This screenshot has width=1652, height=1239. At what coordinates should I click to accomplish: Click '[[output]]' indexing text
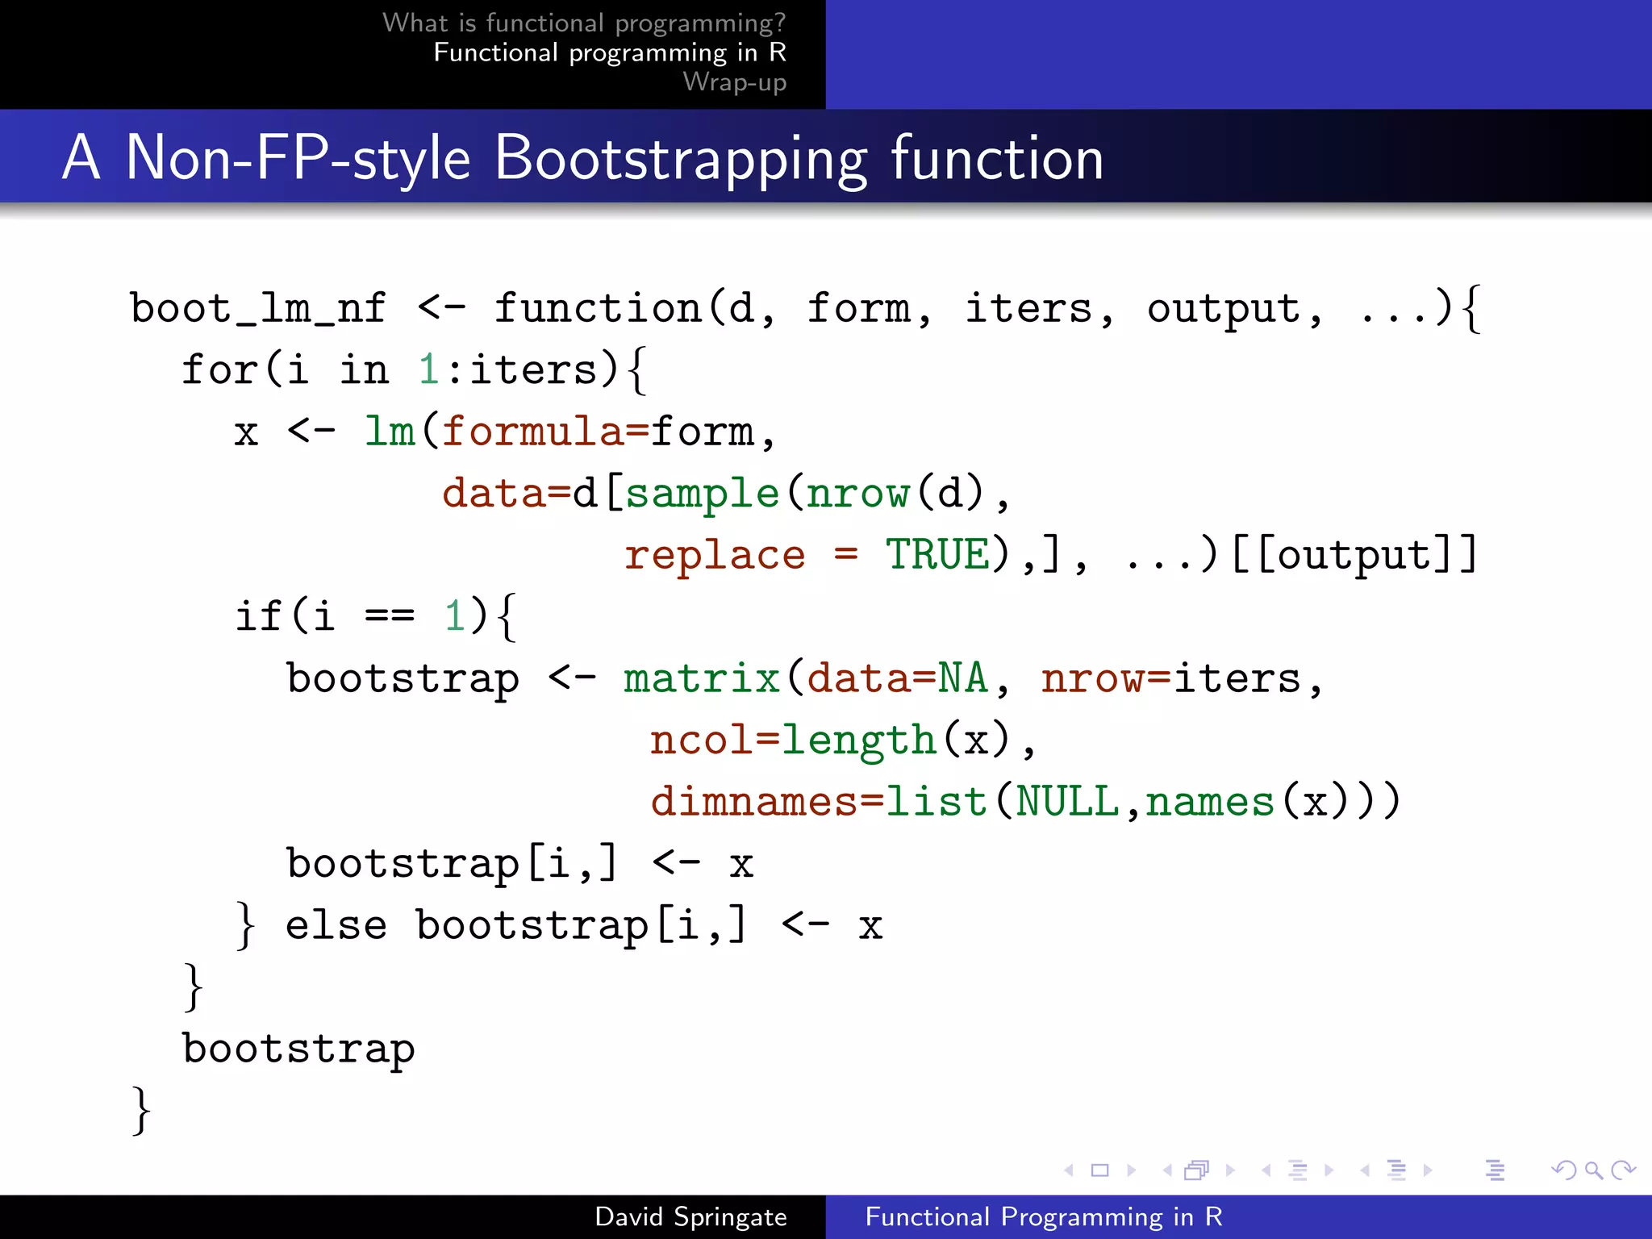click(x=1354, y=555)
